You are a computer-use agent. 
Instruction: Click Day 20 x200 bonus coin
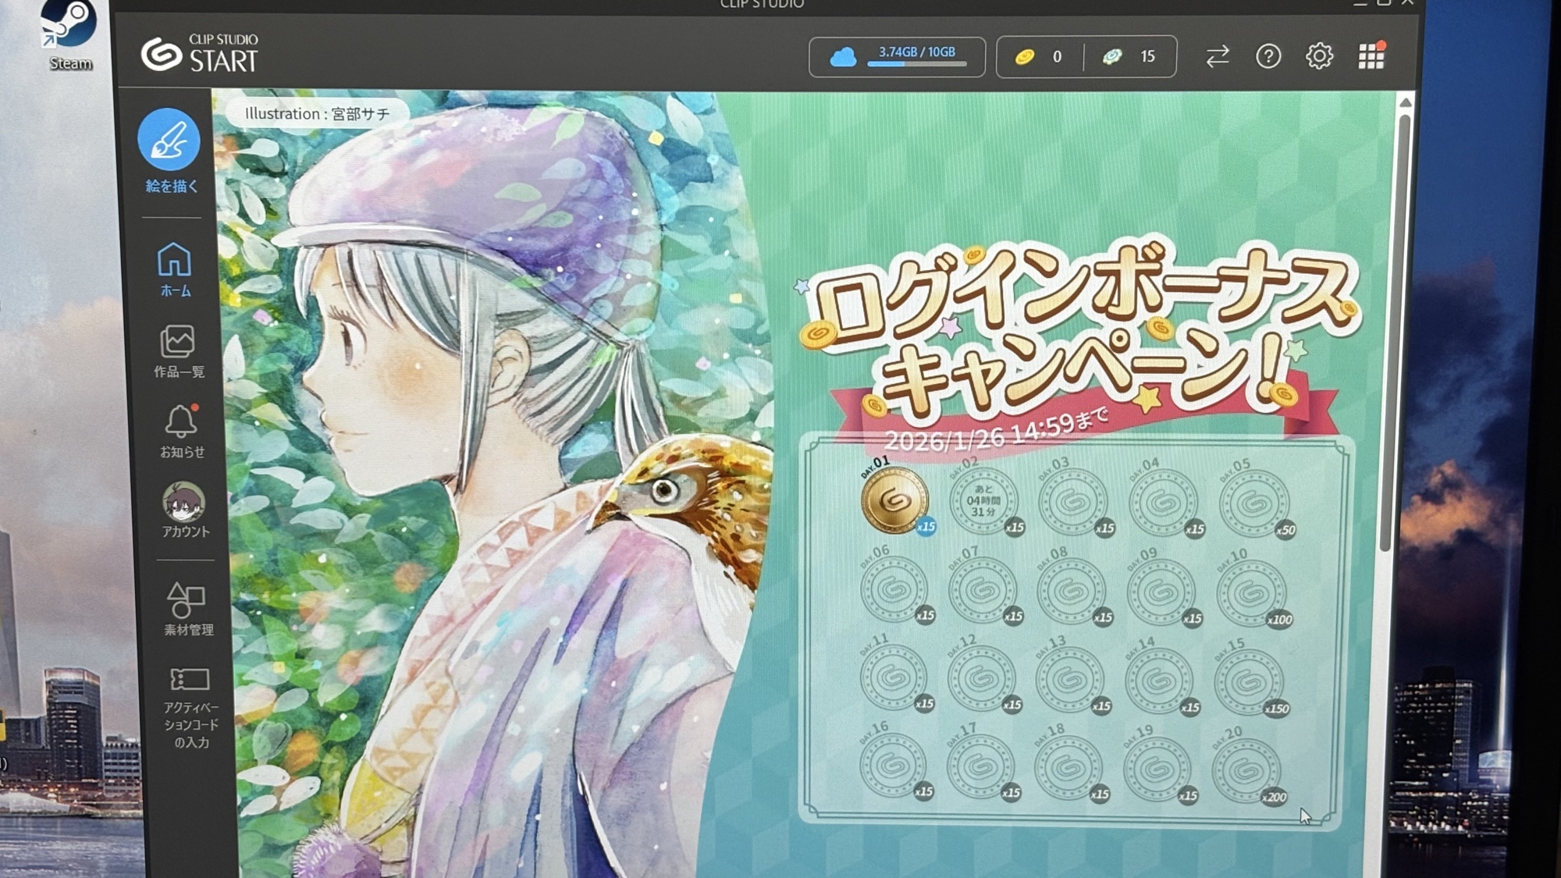tap(1246, 771)
